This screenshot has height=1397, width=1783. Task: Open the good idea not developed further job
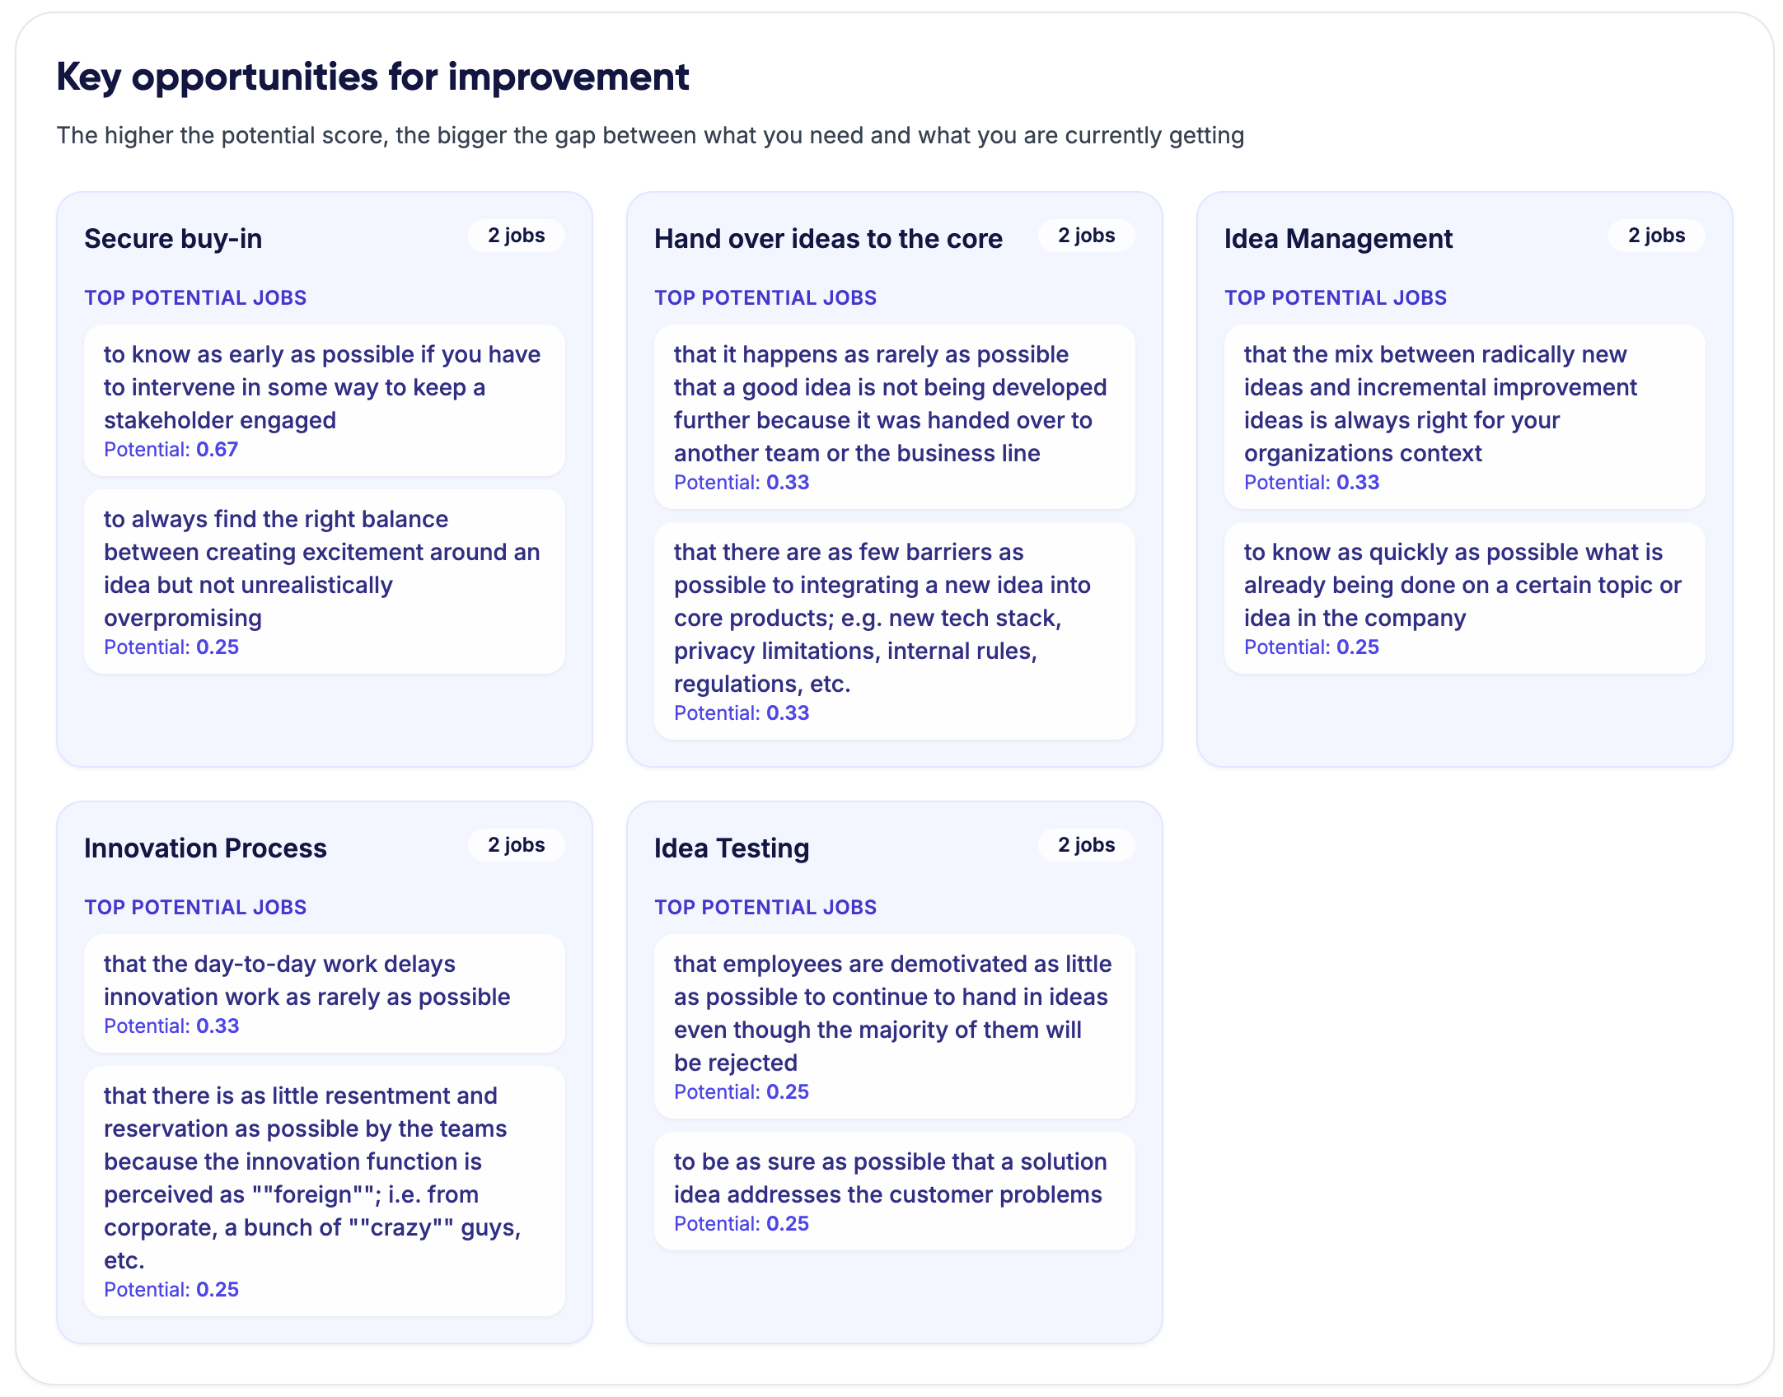[x=894, y=417]
